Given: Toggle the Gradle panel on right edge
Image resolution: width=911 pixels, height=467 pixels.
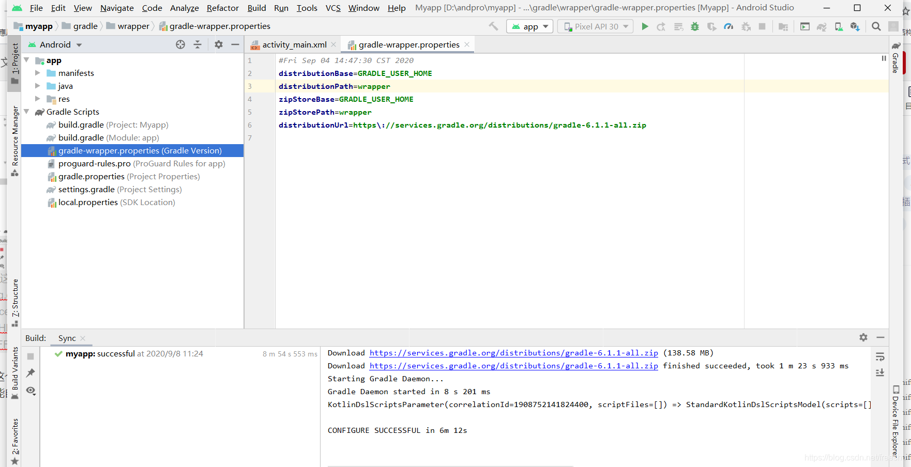Looking at the screenshot, I should pos(896,58).
